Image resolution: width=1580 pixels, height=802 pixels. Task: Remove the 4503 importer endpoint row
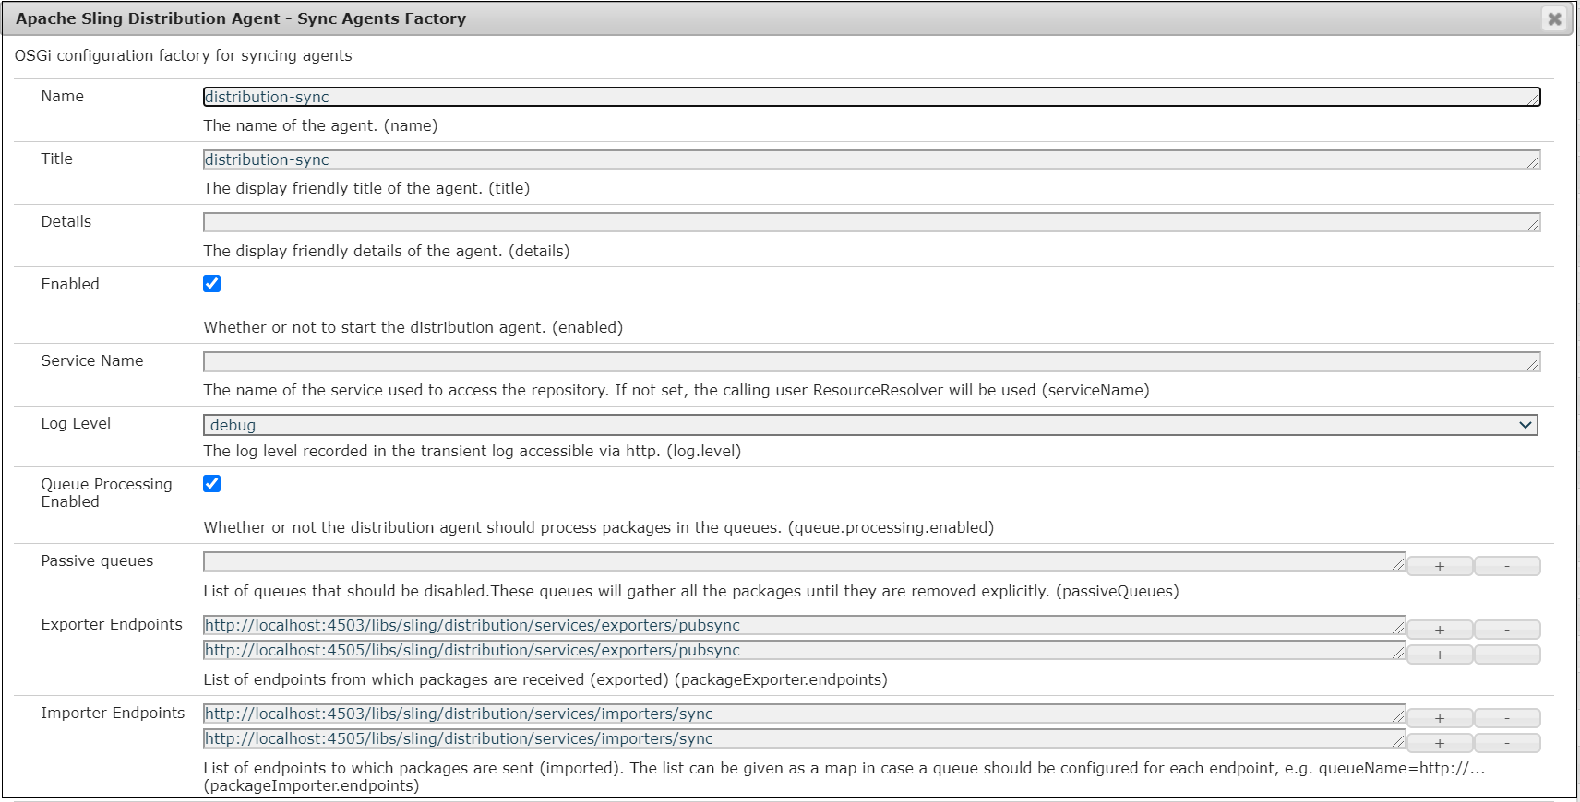tap(1507, 718)
